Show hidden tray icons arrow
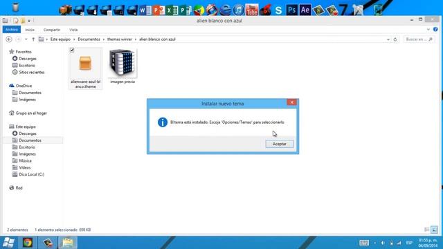Screen dimensions: 443x249 (x=375, y=243)
